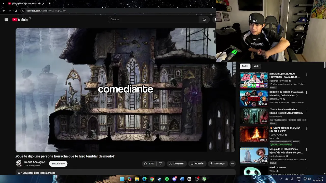Open Reddit Analógico channel avatar

pos(19,163)
